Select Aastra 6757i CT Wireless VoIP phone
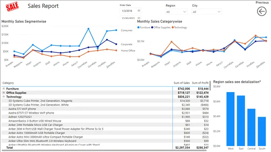This screenshot has width=271, height=152. coord(105,113)
